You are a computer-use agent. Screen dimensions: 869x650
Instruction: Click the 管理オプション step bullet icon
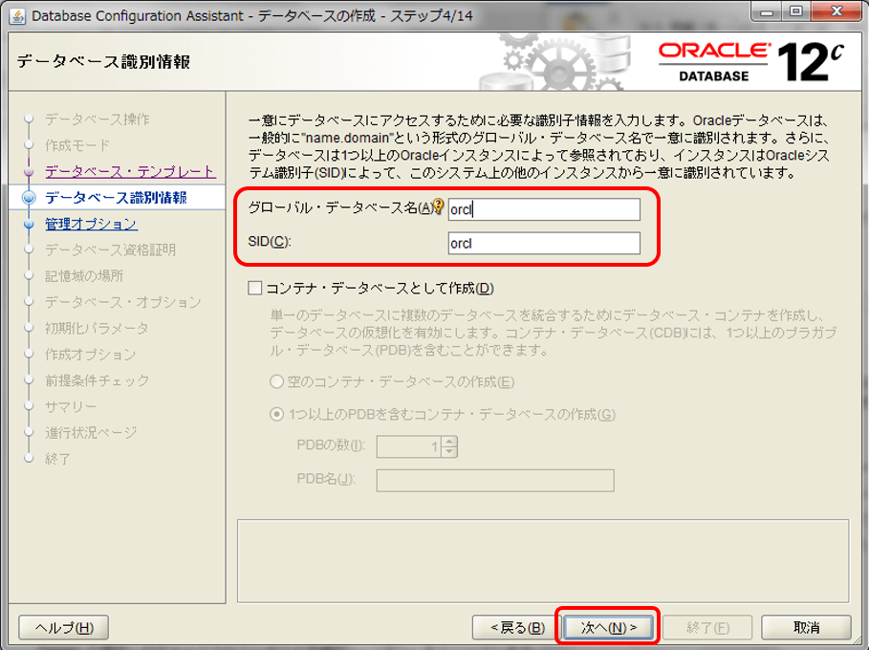click(x=29, y=224)
